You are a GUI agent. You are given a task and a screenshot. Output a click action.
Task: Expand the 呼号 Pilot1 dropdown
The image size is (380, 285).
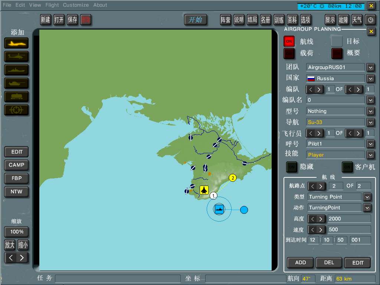point(370,144)
